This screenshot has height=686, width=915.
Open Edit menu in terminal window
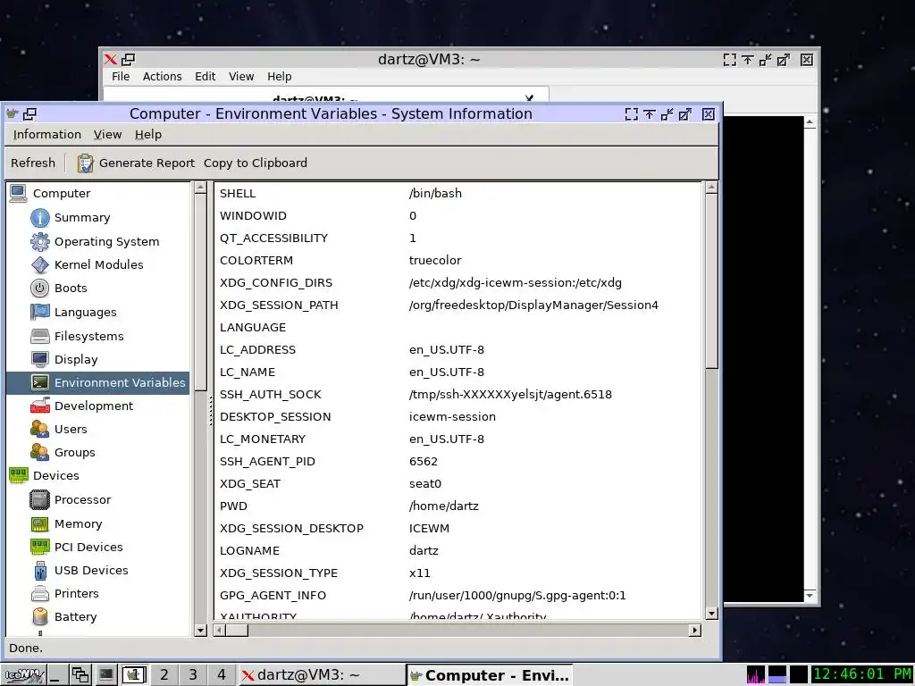[205, 77]
